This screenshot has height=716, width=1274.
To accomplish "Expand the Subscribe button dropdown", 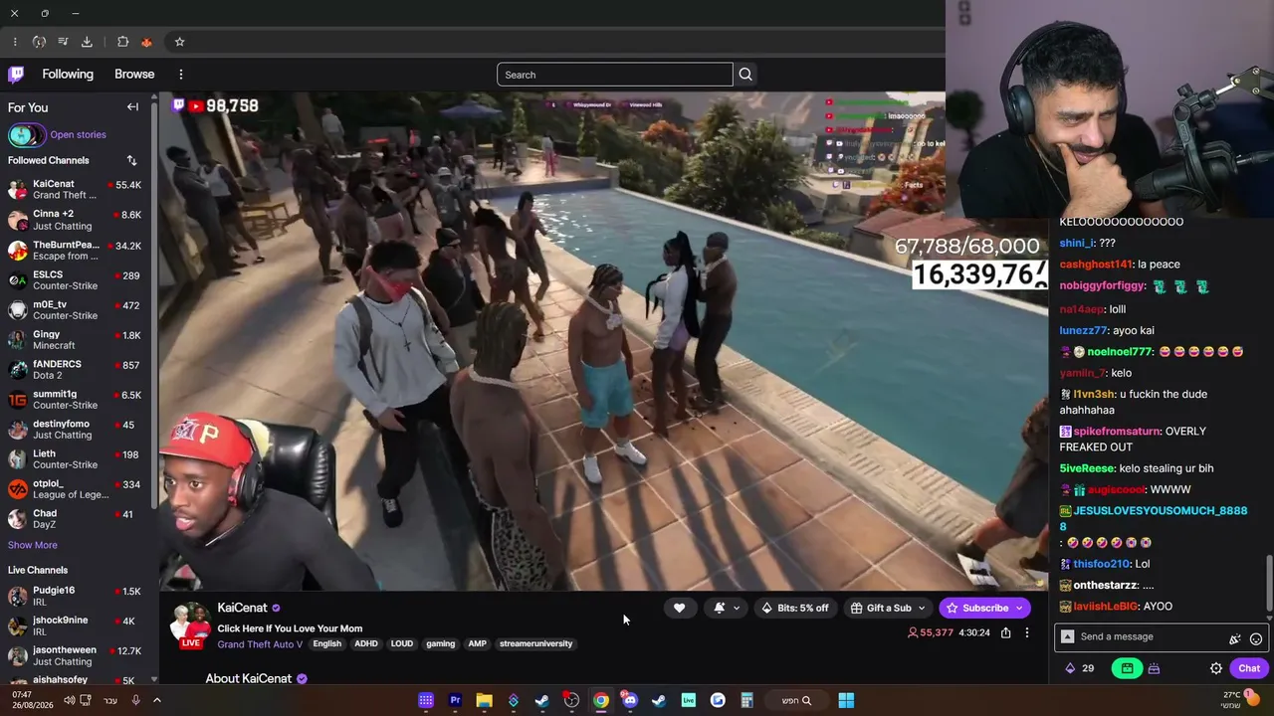I will [1018, 608].
